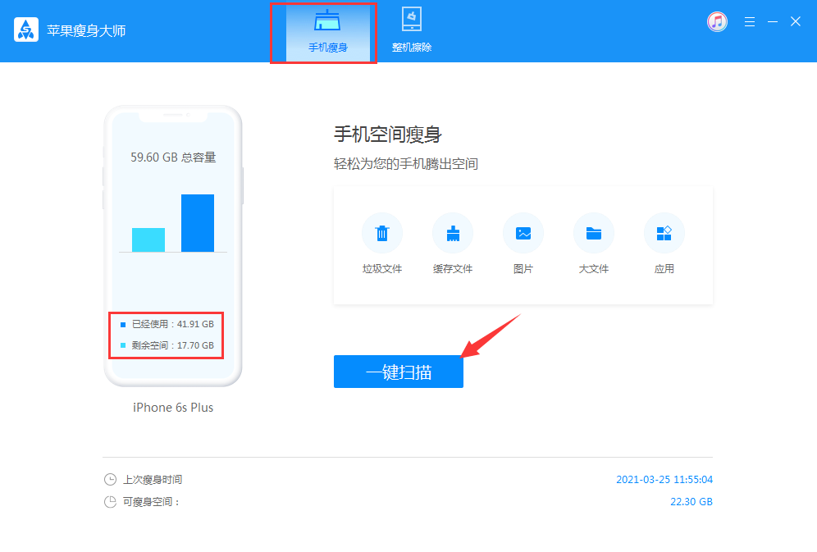Image resolution: width=817 pixels, height=552 pixels.
Task: Click the 一键扫描 button
Action: tap(399, 372)
